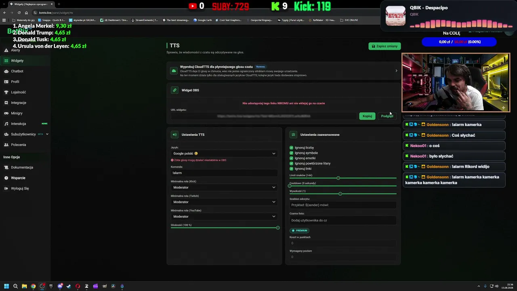Image resolution: width=517 pixels, height=291 pixels.
Task: Toggle Ignoruj symbole checkbox
Action: [x=292, y=153]
